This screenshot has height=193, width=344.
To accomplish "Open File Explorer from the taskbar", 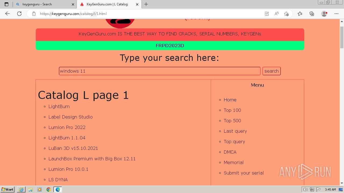I will (30, 190).
